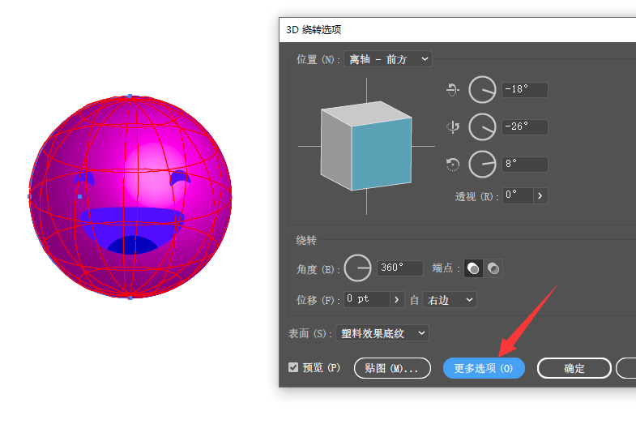Confirm with the OK button

tap(574, 368)
